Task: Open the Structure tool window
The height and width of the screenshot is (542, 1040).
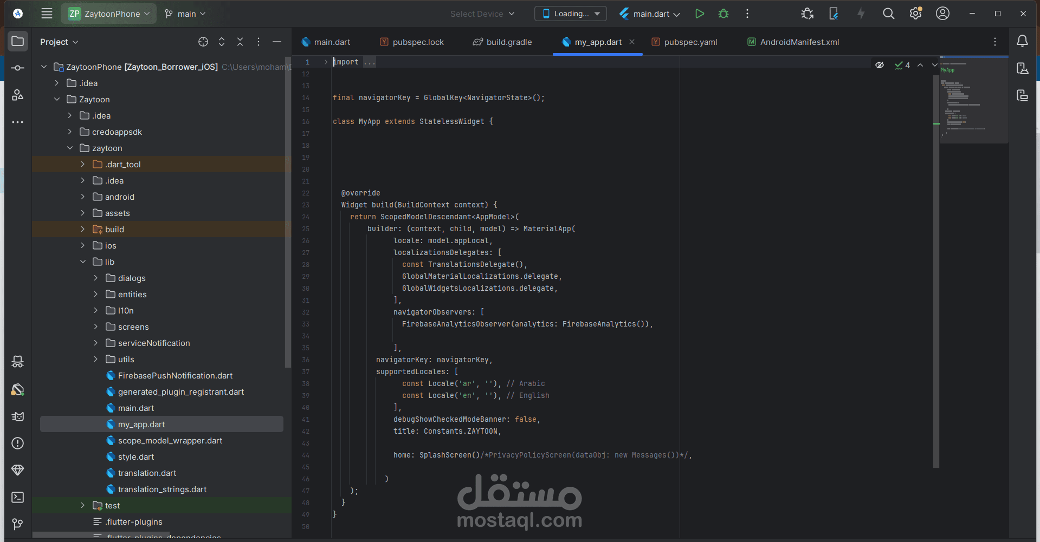Action: tap(18, 95)
